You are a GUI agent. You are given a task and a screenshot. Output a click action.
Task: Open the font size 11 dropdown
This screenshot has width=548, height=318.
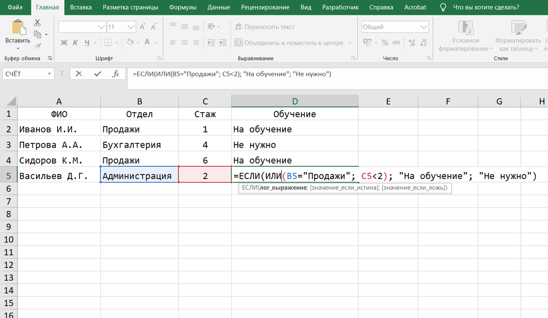pyautogui.click(x=132, y=27)
